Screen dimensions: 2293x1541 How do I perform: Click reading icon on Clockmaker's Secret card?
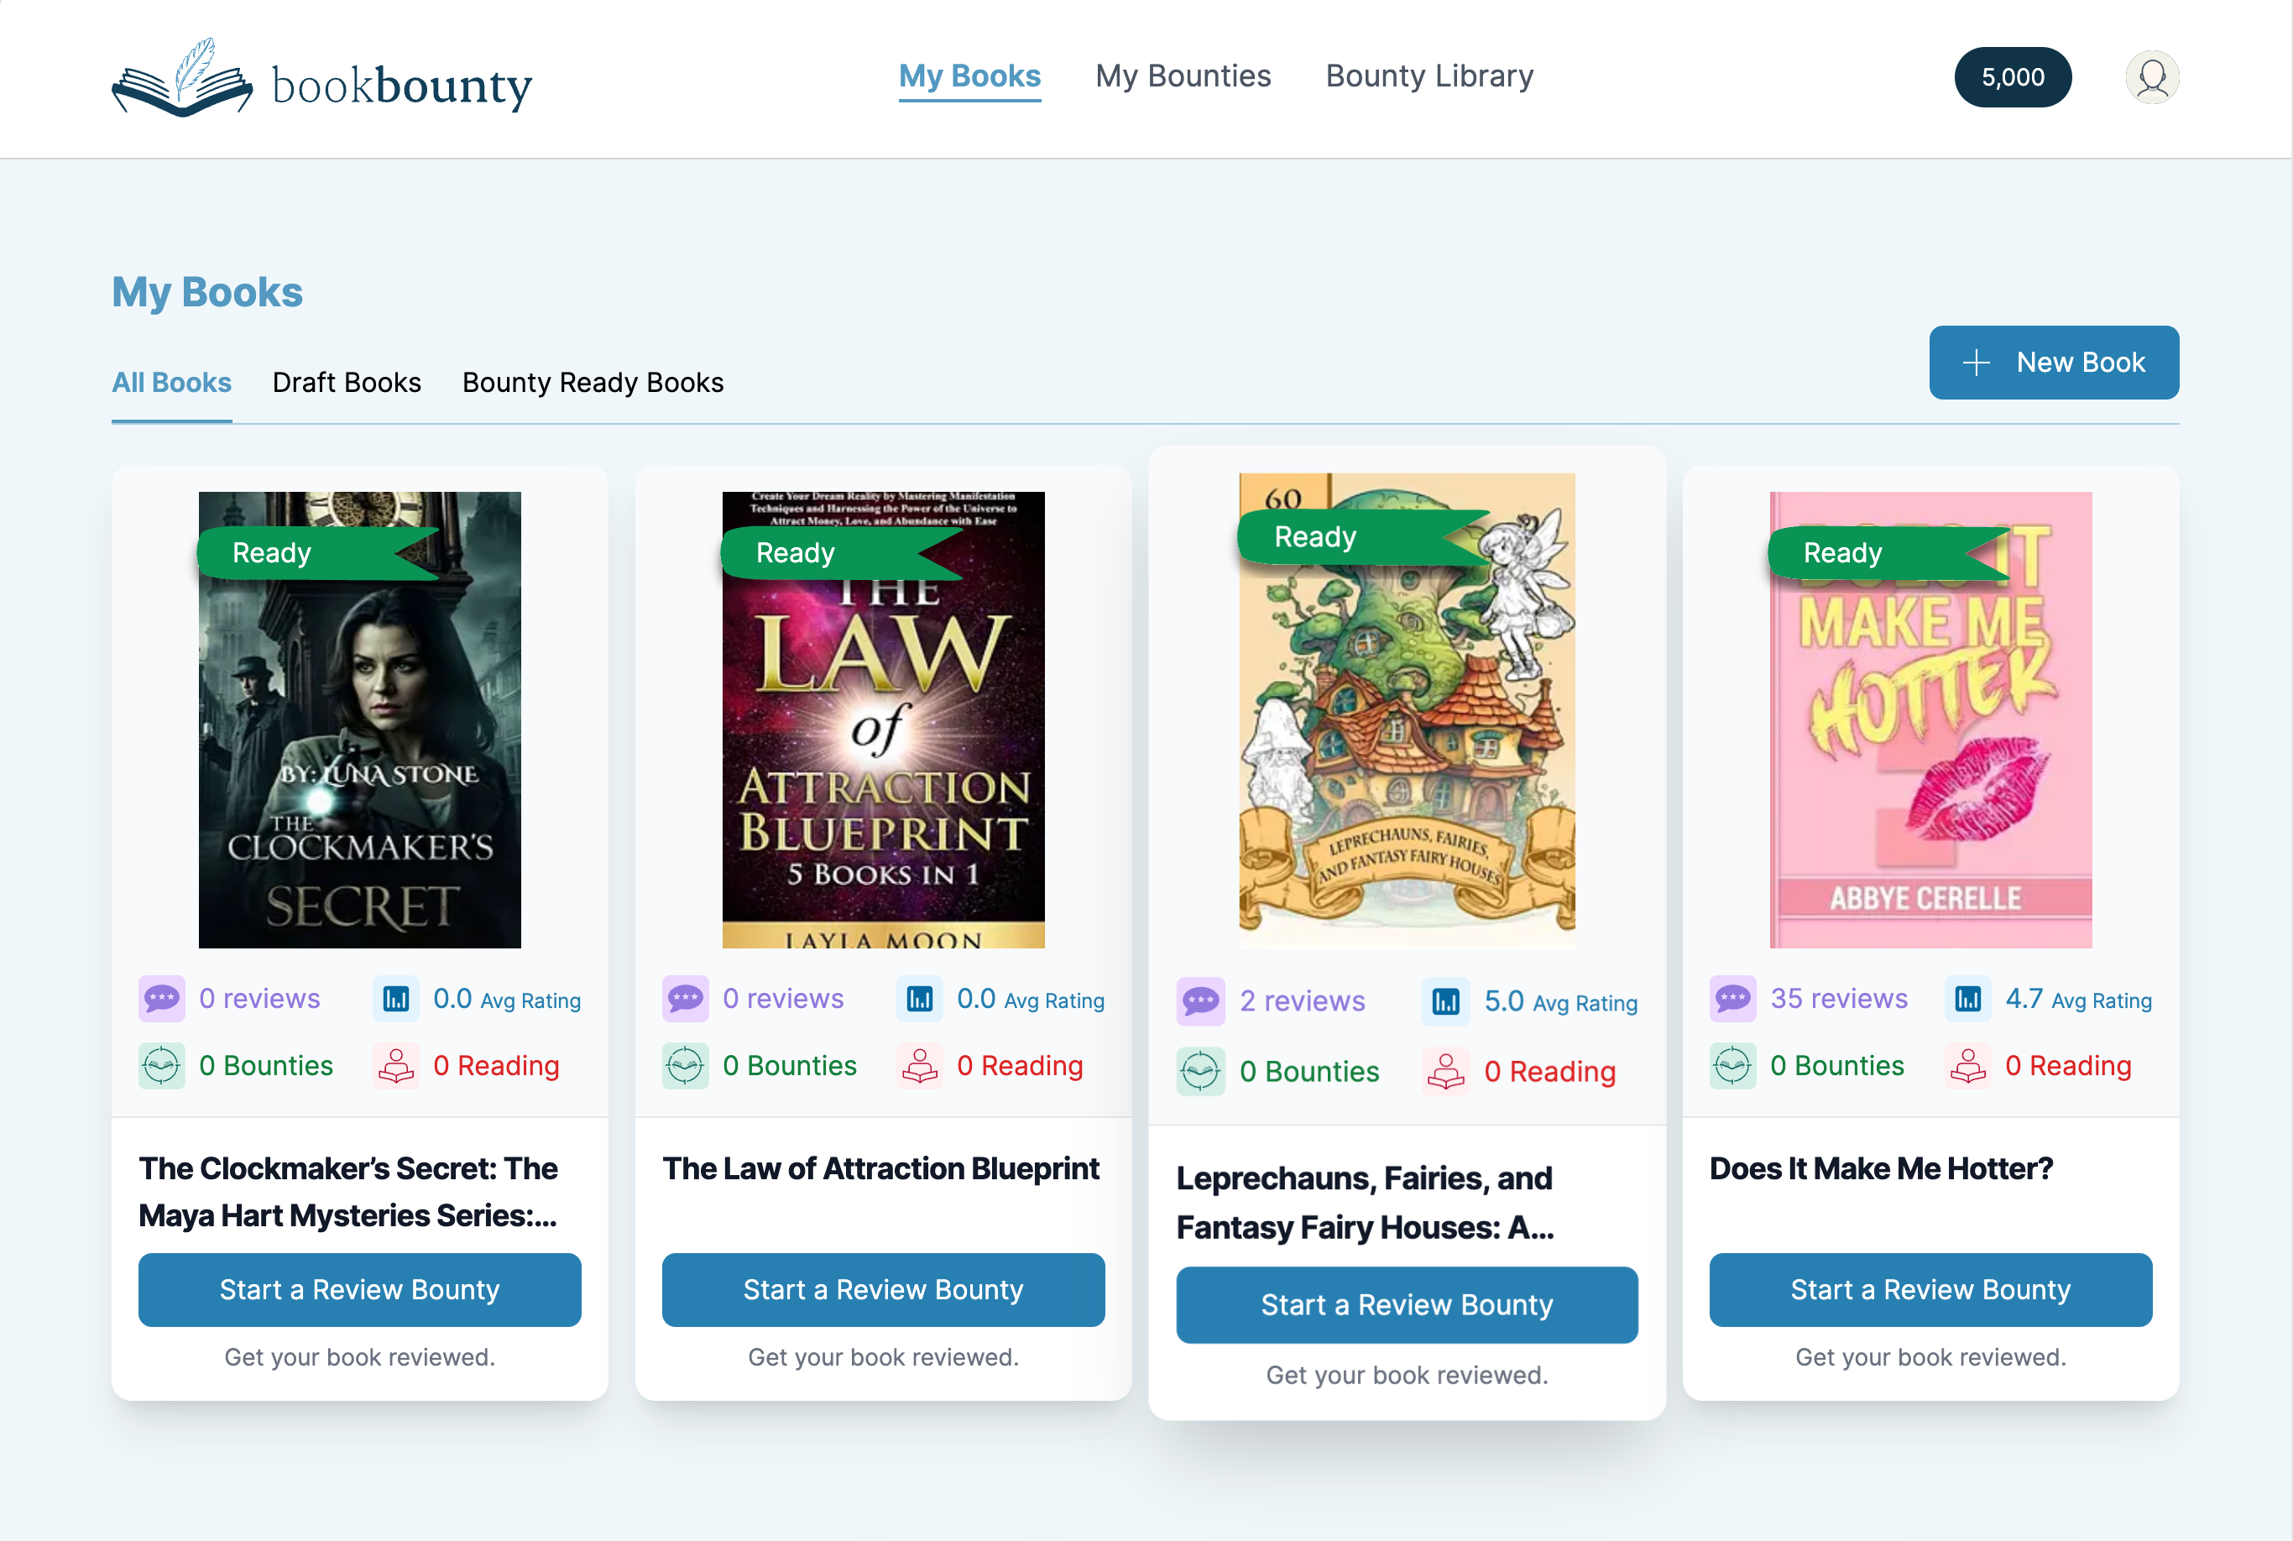[396, 1065]
